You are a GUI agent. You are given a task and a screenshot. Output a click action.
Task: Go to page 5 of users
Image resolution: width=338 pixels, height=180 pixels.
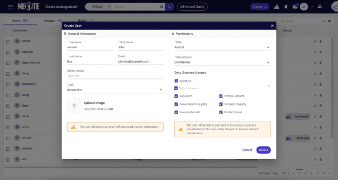[x=324, y=173]
